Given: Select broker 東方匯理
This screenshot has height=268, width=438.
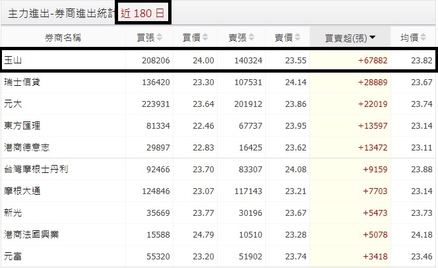Looking at the screenshot, I should (x=22, y=125).
